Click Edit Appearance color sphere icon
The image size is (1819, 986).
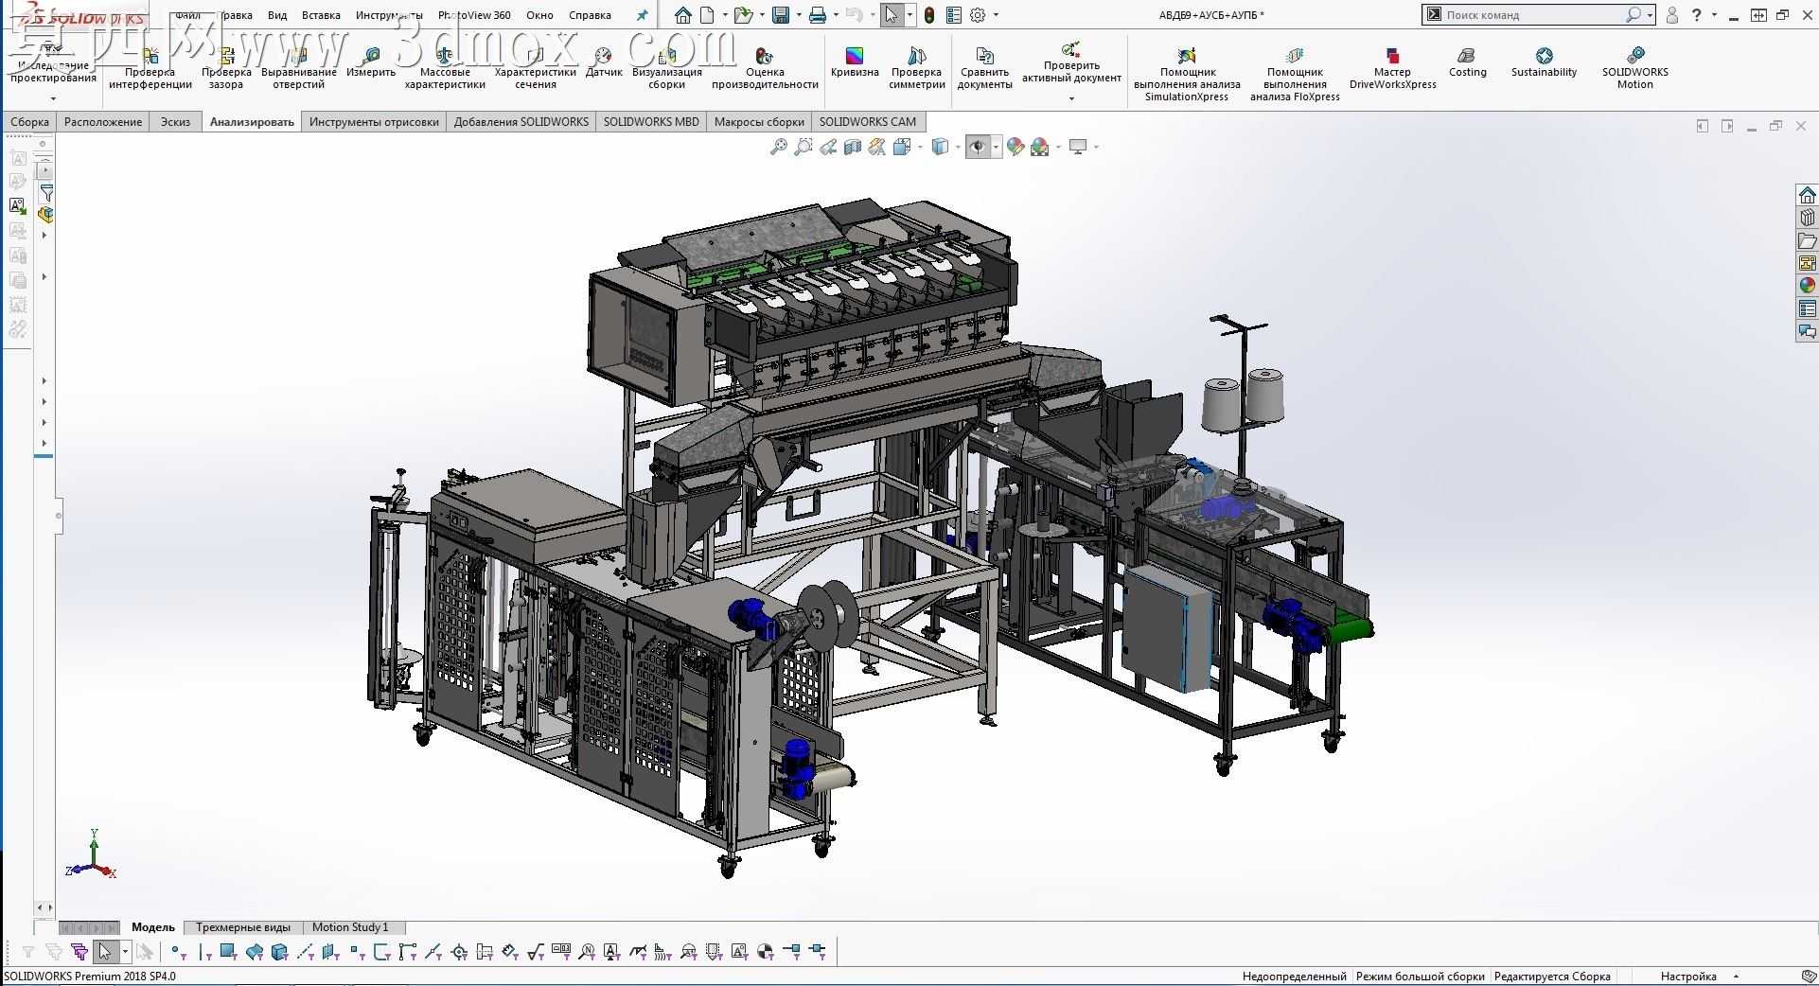[1015, 147]
